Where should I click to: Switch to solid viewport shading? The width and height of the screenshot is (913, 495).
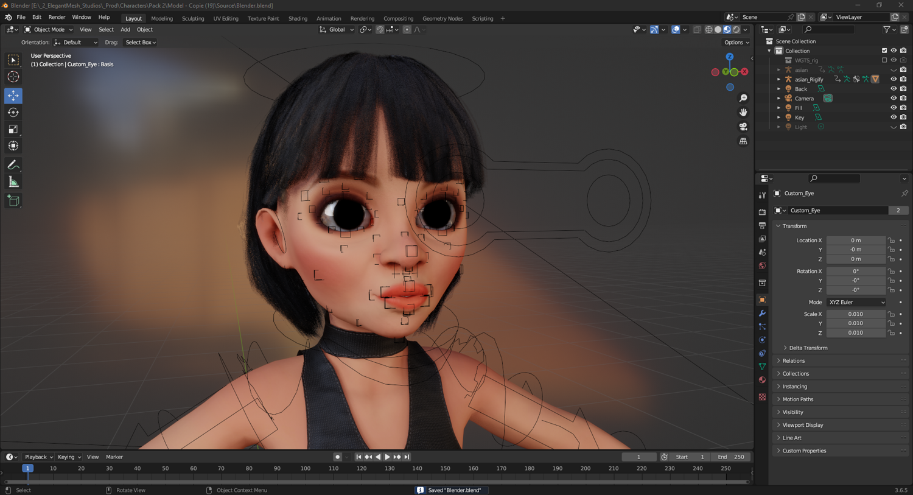coord(718,29)
